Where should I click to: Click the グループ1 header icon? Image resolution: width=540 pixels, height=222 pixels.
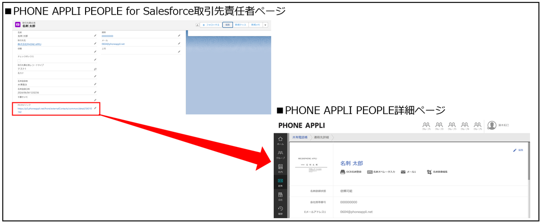[426, 125]
